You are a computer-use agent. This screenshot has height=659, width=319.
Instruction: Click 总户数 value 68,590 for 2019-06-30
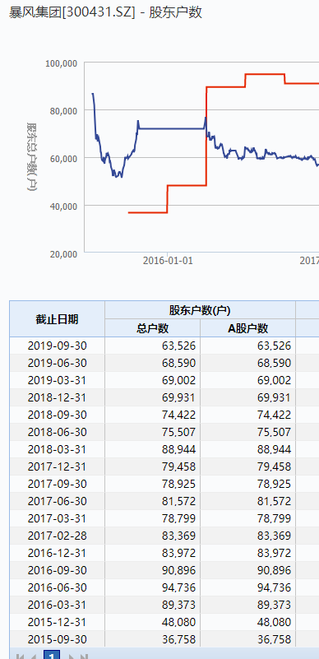click(178, 363)
